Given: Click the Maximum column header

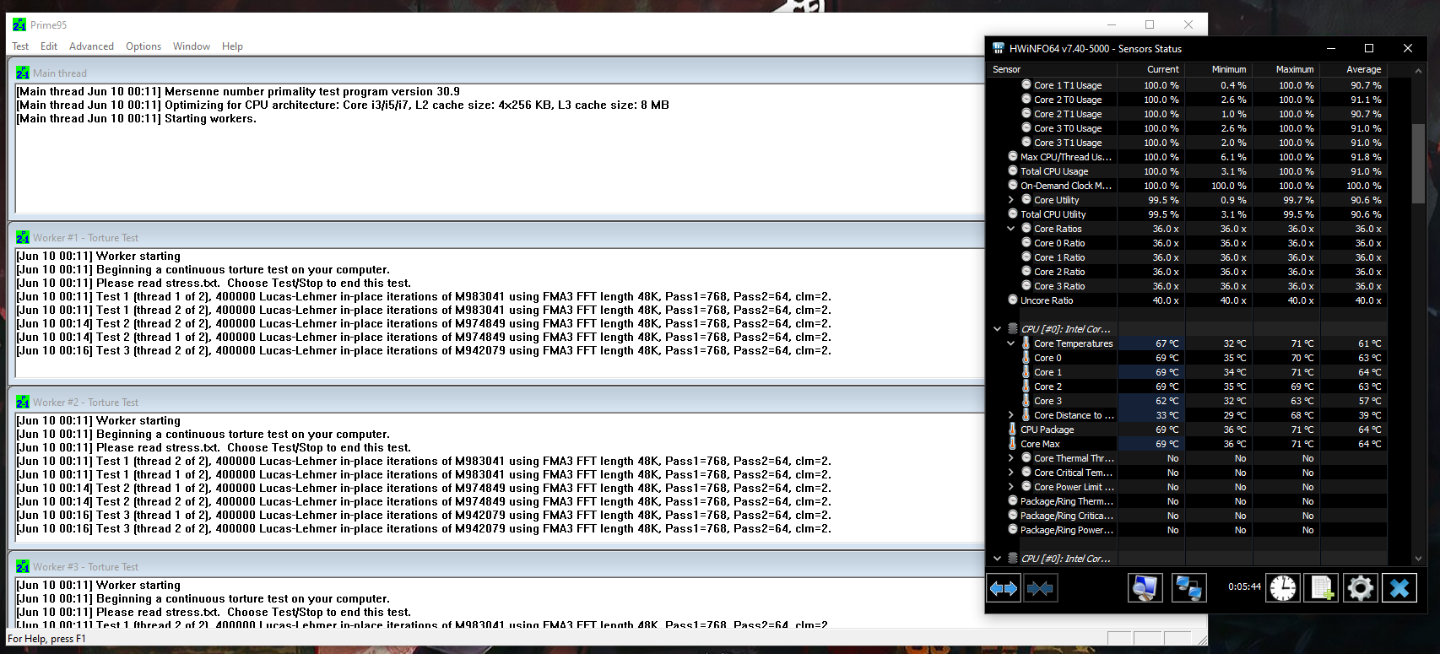Looking at the screenshot, I should (x=1286, y=69).
